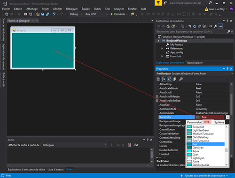The height and width of the screenshot is (178, 235).
Task: Save all files from the main toolbar
Action: (x=47, y=14)
